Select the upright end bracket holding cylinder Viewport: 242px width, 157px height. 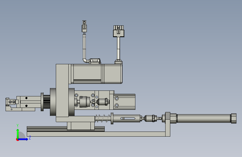click(x=168, y=124)
